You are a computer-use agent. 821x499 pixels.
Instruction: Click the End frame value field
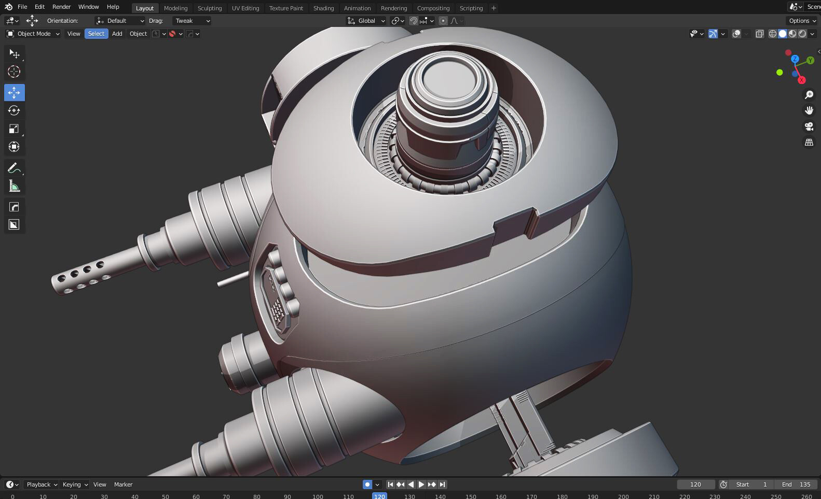coord(796,484)
